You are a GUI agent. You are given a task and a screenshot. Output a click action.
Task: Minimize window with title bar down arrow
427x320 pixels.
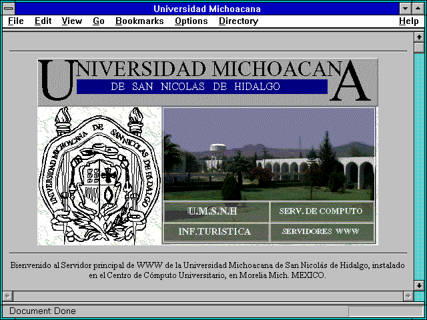click(x=405, y=9)
